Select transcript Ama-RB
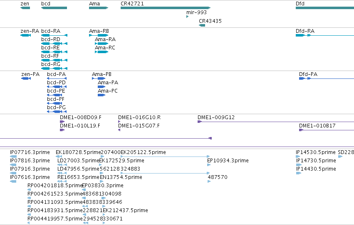This screenshot has height=225, width=354. 99,35
